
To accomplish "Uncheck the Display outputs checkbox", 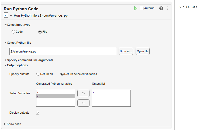I will click(x=38, y=113).
